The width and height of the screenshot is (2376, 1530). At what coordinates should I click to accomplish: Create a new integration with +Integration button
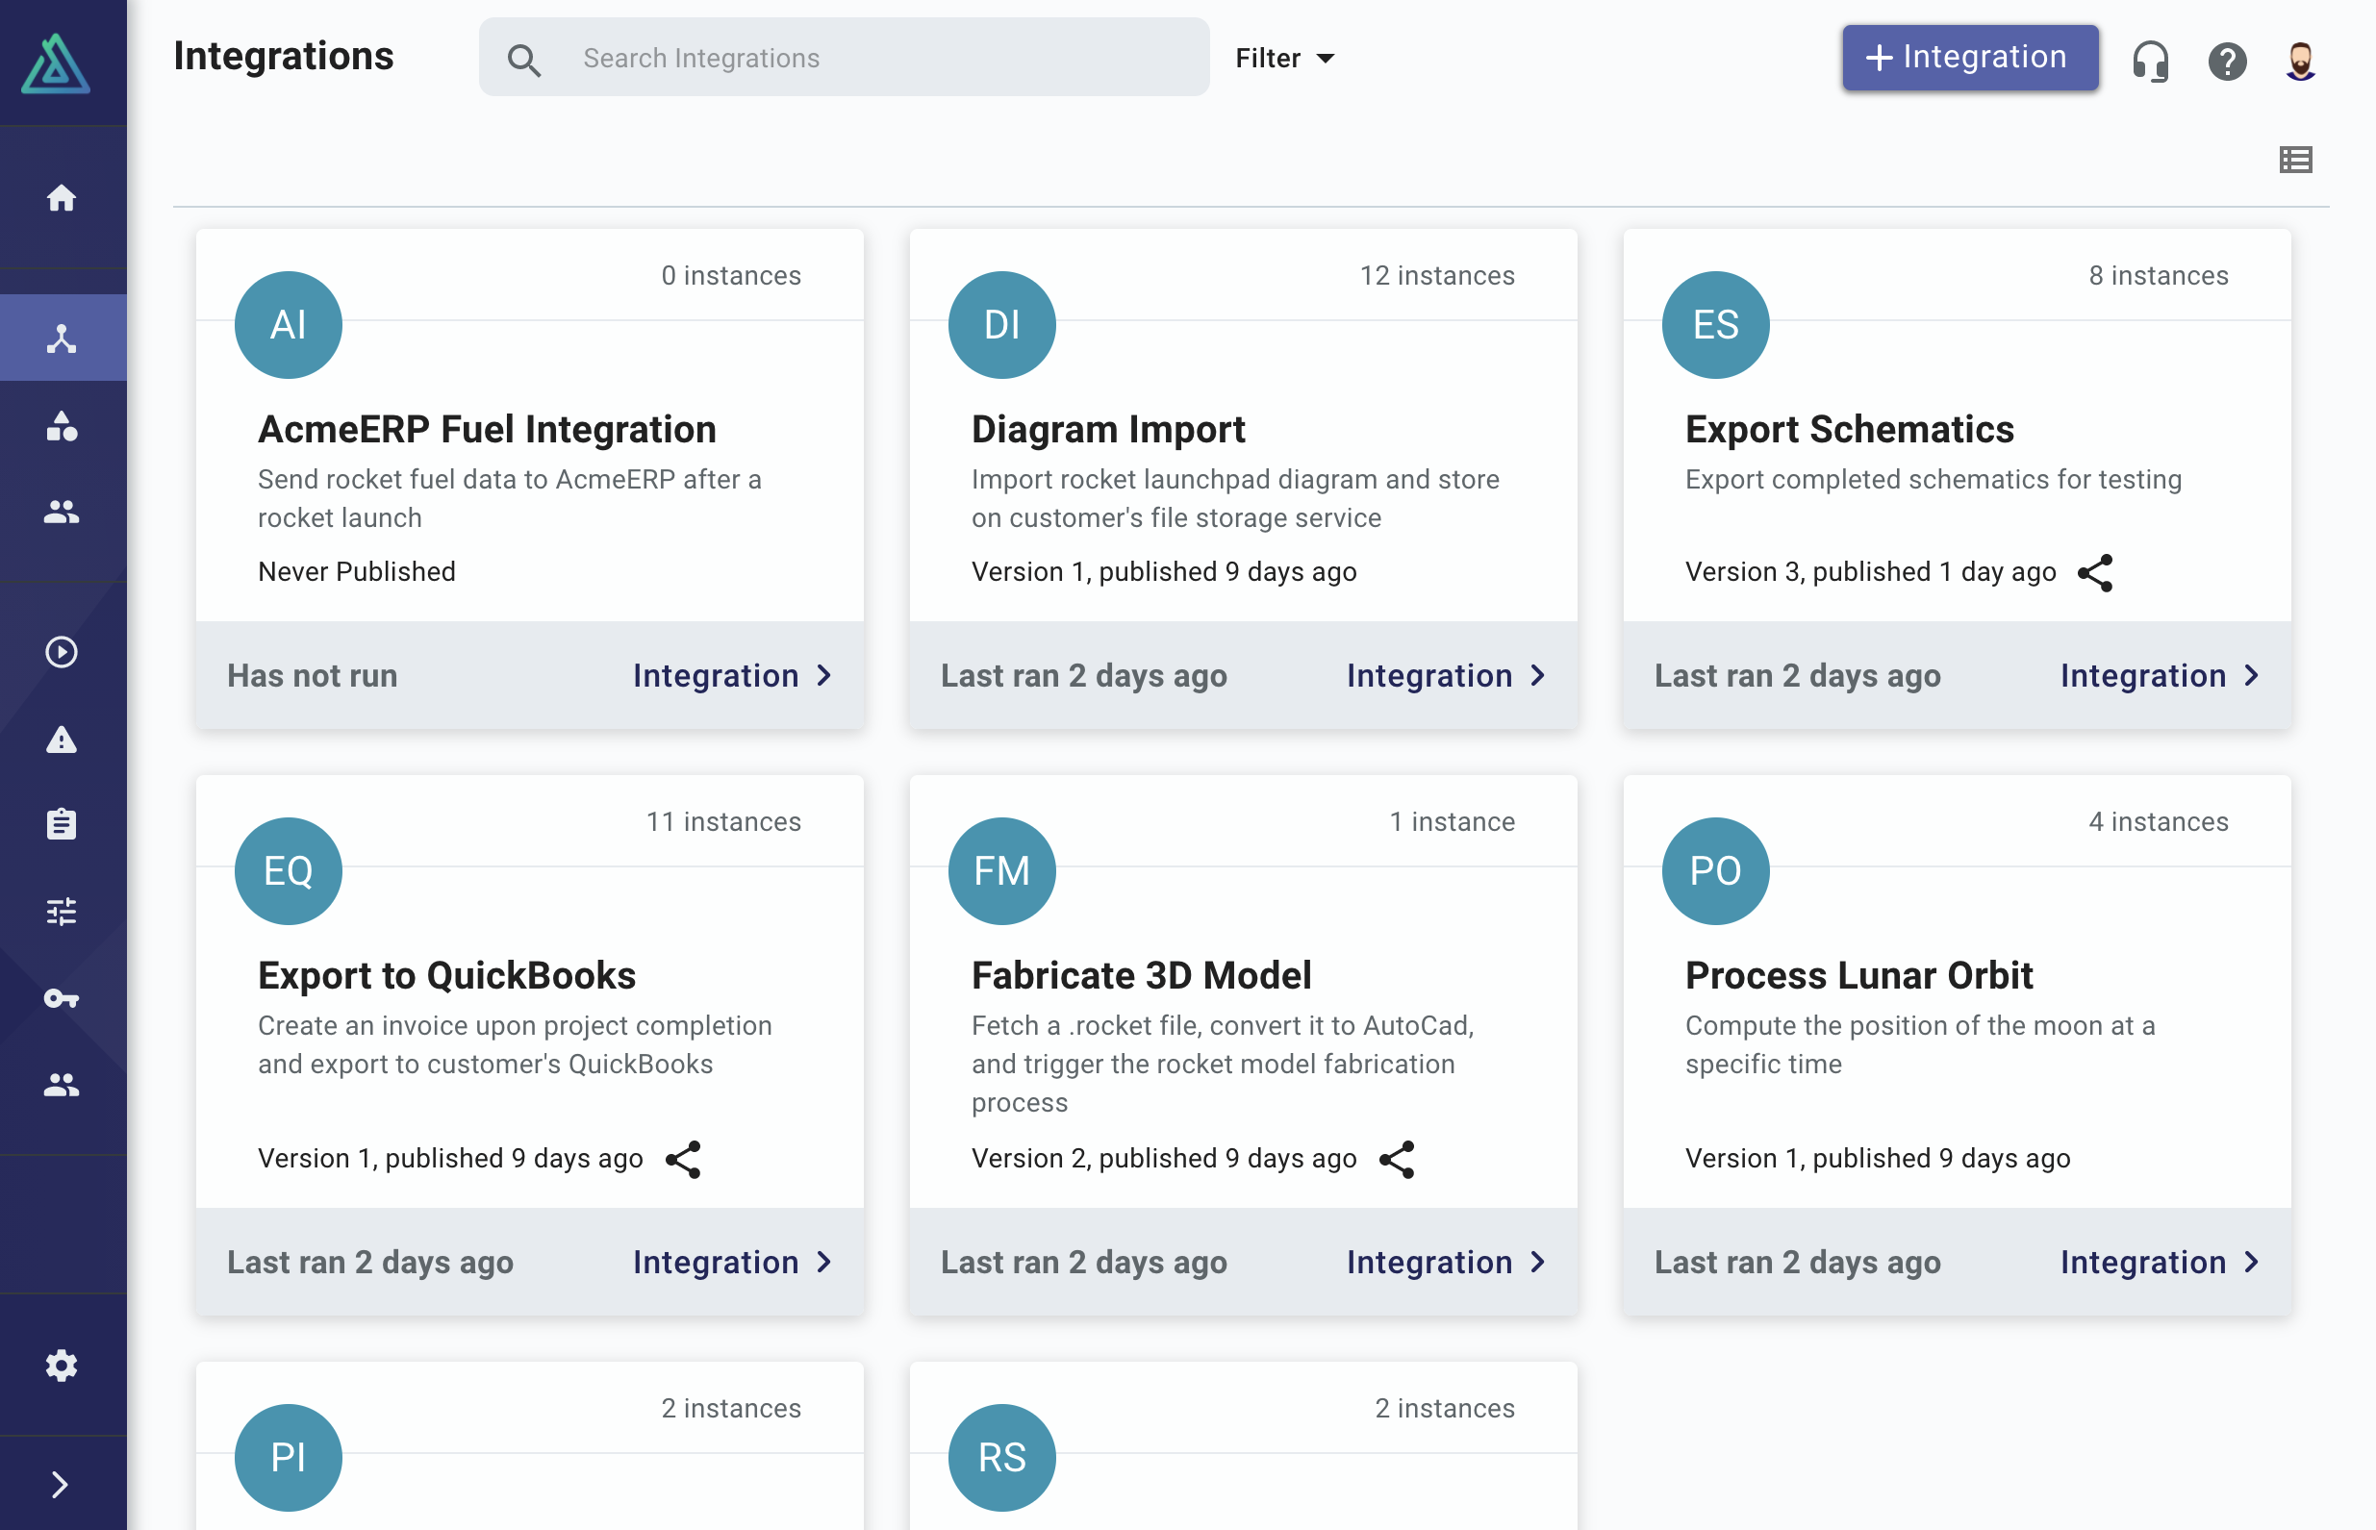(1969, 58)
